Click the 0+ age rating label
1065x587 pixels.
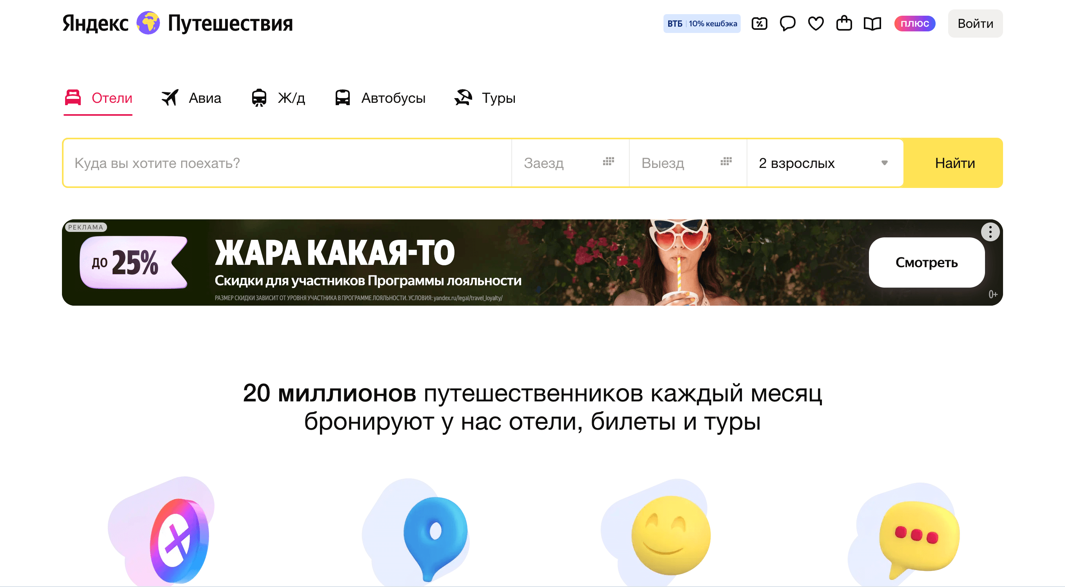click(992, 294)
